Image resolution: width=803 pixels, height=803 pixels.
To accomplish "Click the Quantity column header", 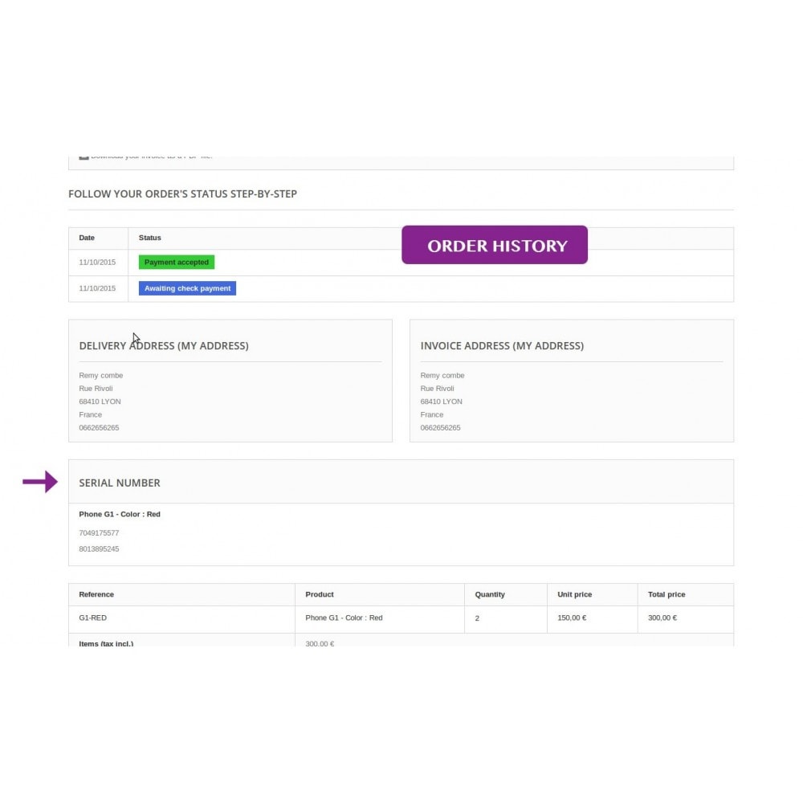I will pyautogui.click(x=490, y=594).
